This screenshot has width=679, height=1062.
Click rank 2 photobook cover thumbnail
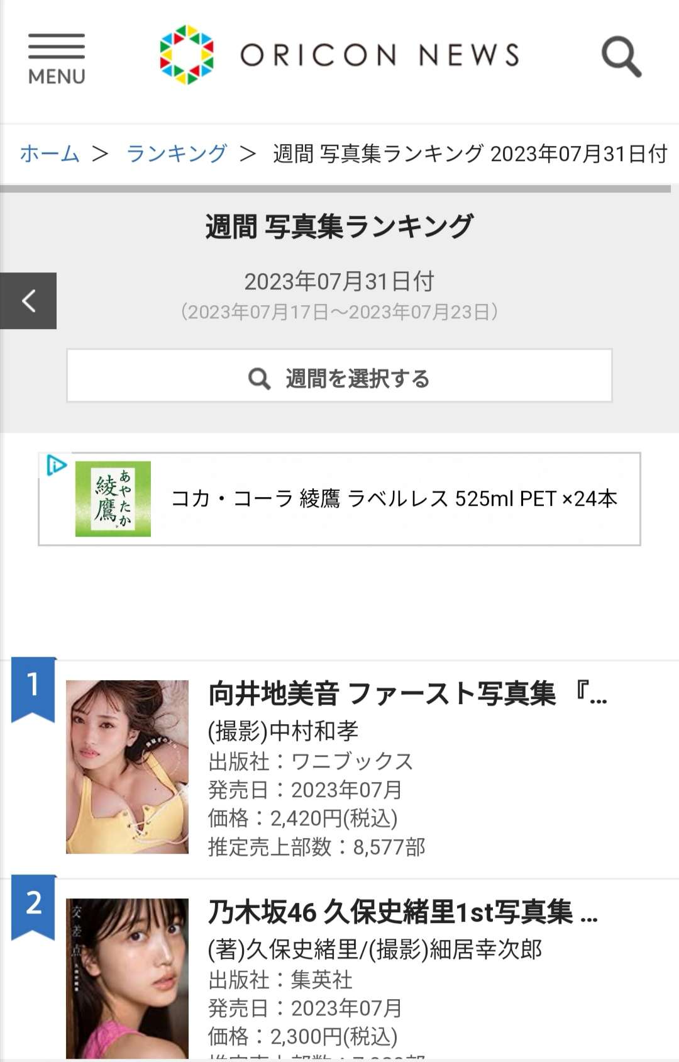click(127, 978)
